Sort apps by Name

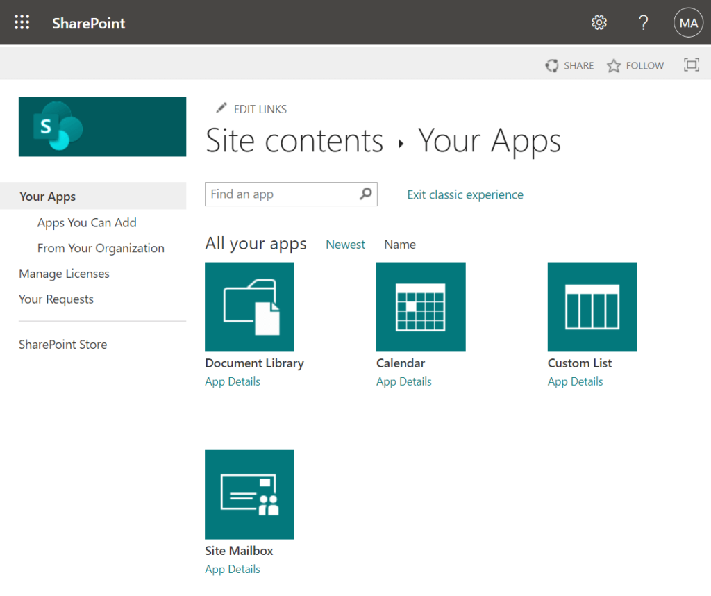point(400,245)
